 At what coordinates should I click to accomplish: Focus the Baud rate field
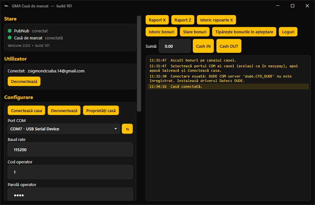(70, 150)
